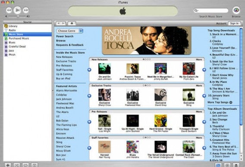Show previous Staff Favorites with left arrow

(x=89, y=148)
